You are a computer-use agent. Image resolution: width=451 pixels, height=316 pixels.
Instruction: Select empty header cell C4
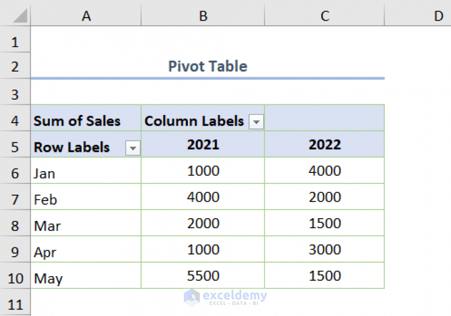point(324,118)
